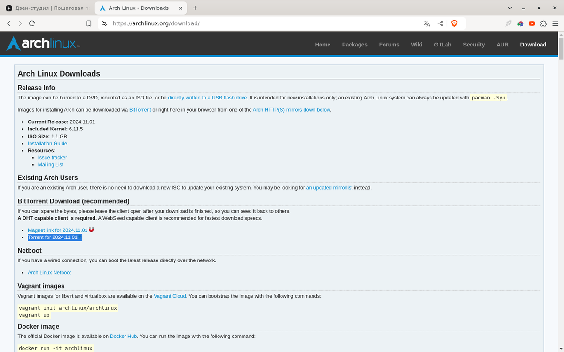The width and height of the screenshot is (564, 352).
Task: Bookmark this page
Action: pyautogui.click(x=89, y=23)
